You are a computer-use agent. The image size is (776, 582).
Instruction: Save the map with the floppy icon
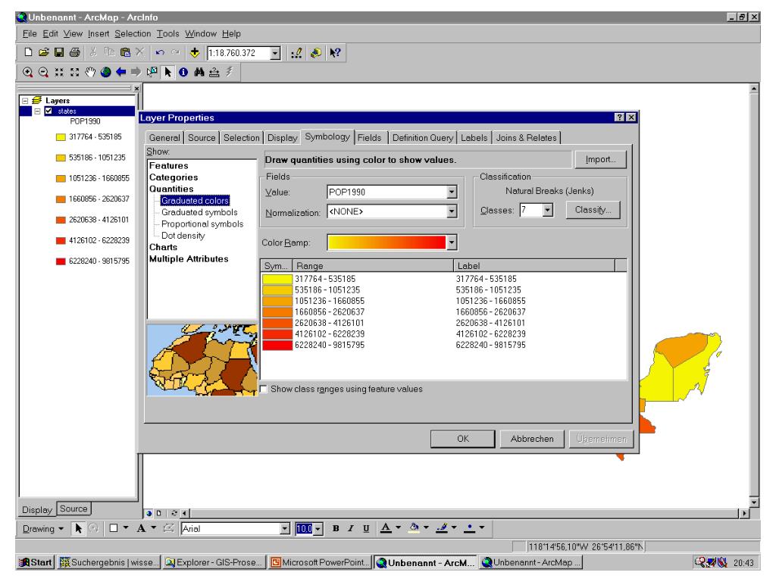click(59, 52)
